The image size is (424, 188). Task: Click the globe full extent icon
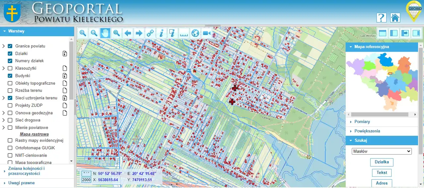[195, 33]
